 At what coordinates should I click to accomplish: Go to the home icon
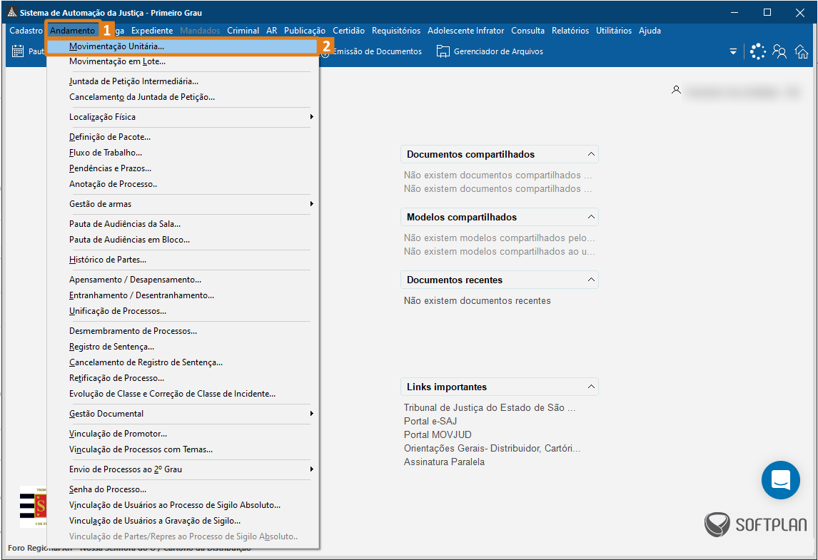pos(802,51)
